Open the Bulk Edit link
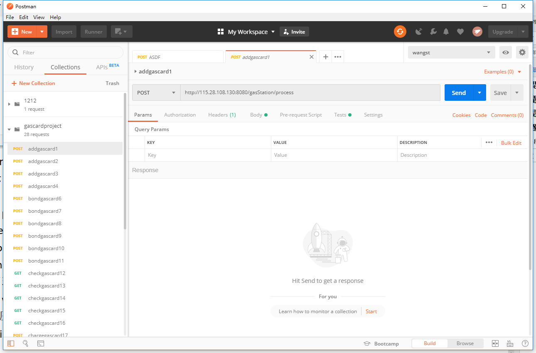The image size is (536, 353). tap(511, 143)
